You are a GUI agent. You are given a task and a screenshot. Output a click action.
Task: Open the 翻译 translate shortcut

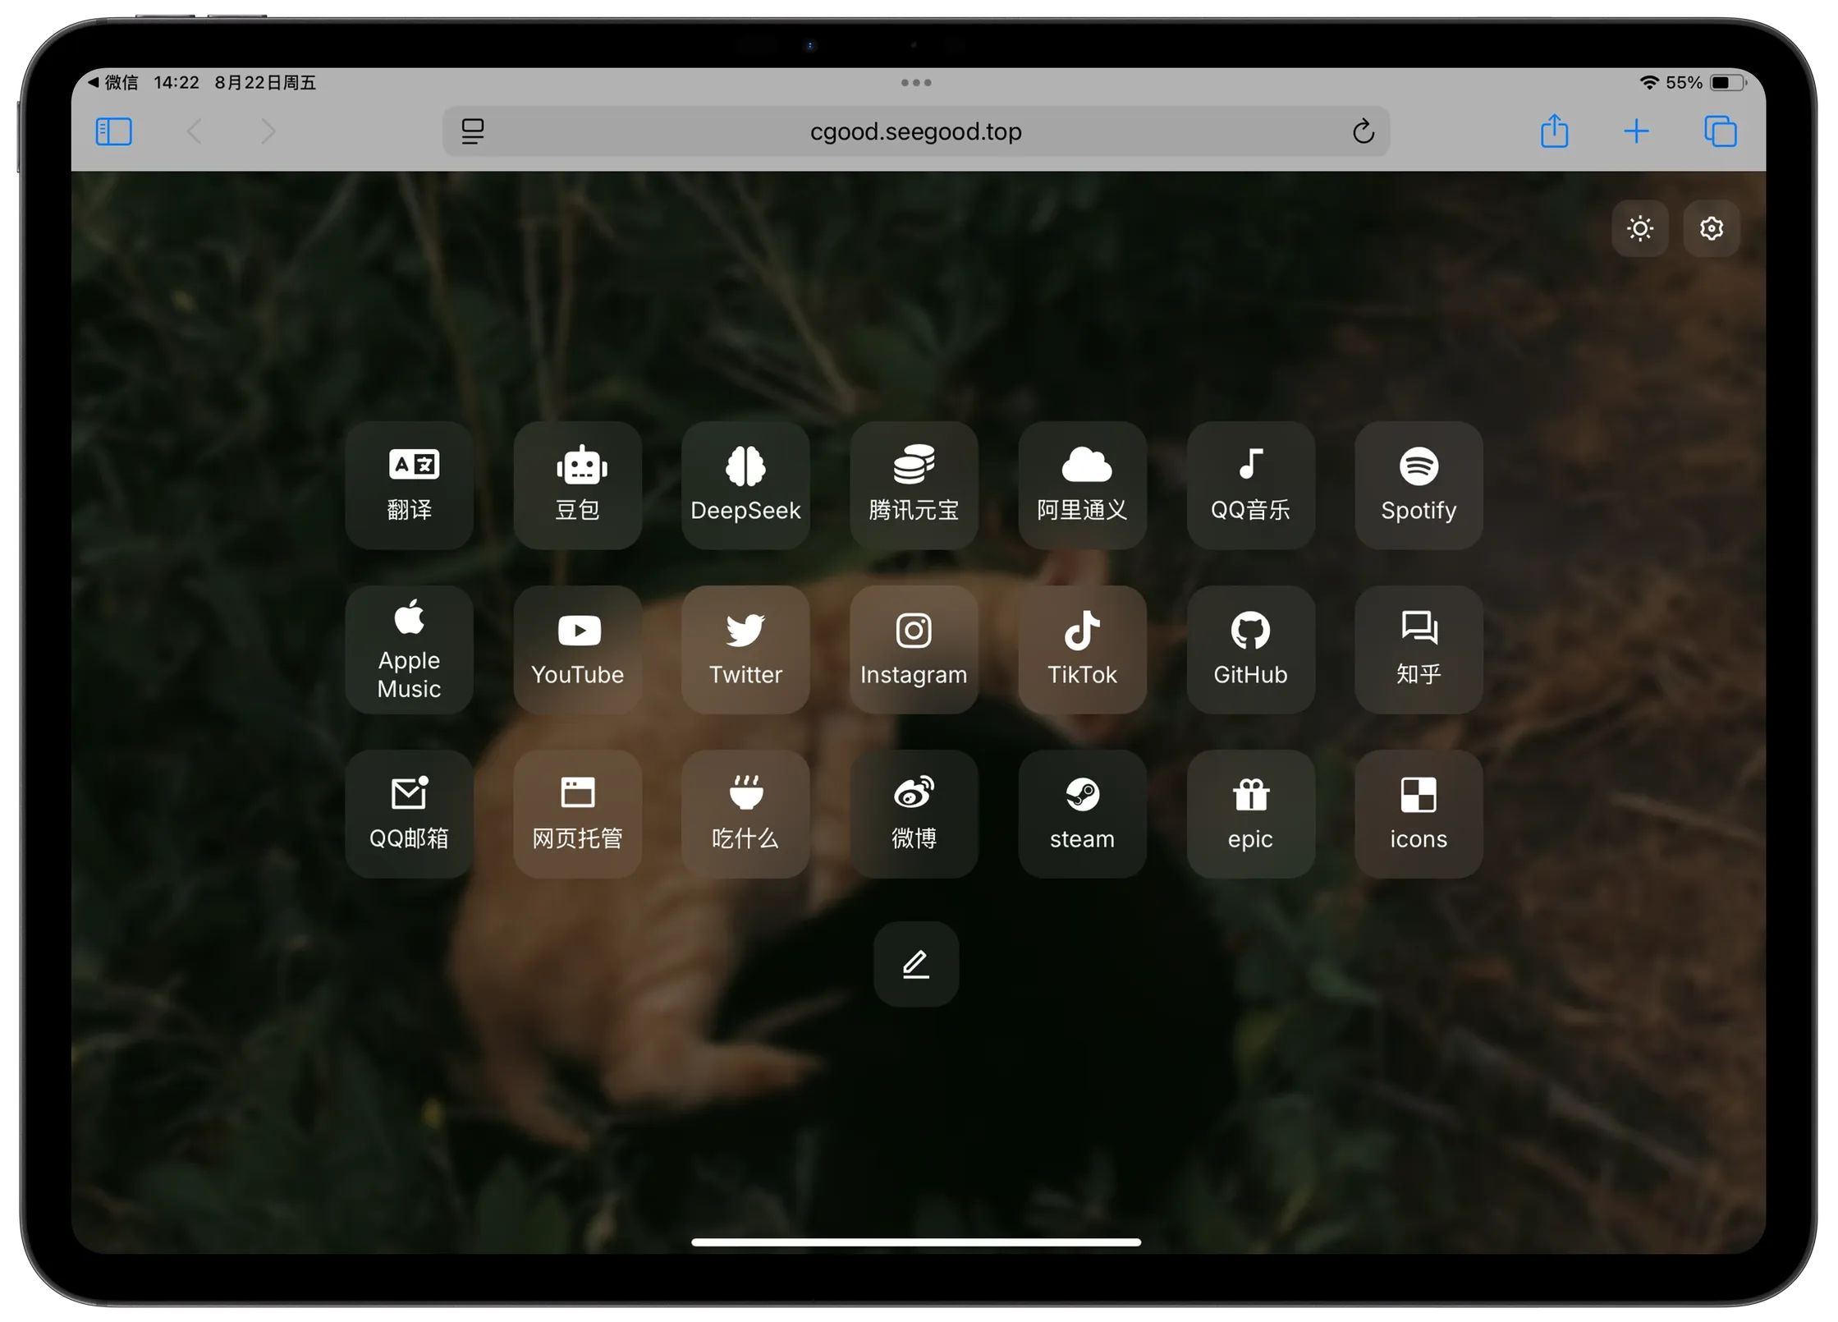point(409,485)
